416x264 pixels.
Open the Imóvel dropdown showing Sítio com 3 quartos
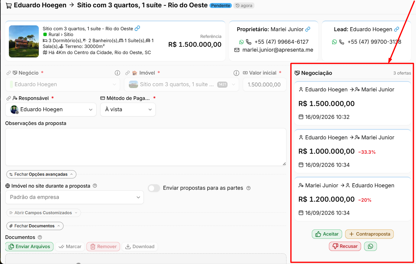181,84
